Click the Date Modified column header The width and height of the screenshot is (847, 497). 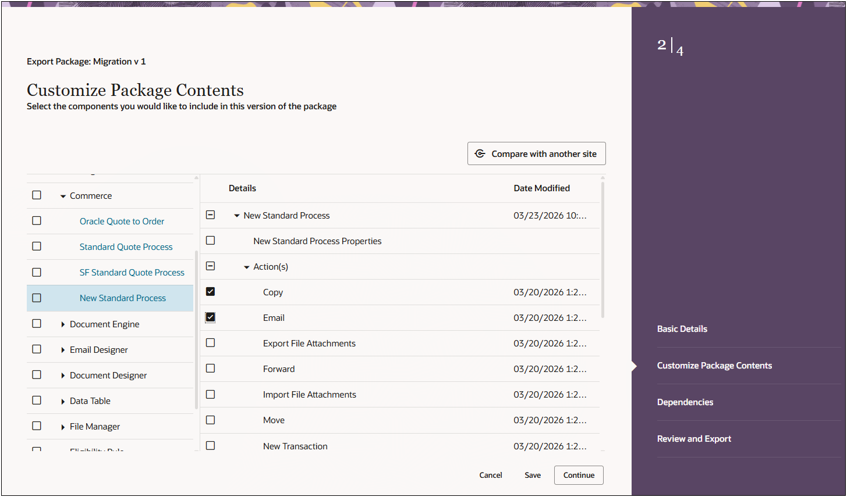click(541, 188)
